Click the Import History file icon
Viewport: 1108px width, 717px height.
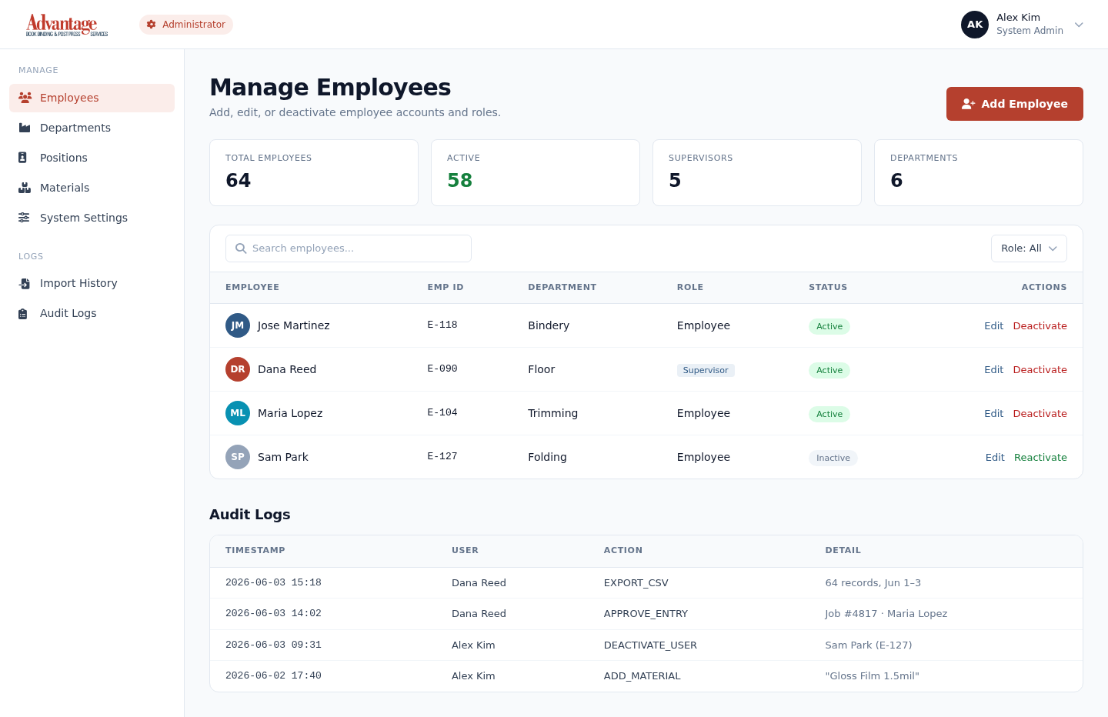click(x=24, y=283)
